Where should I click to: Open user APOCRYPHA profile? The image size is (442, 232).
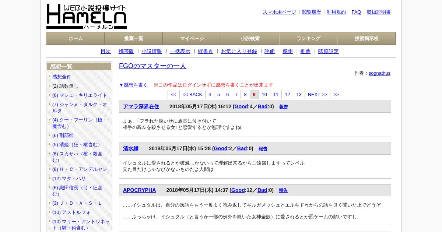click(x=139, y=190)
